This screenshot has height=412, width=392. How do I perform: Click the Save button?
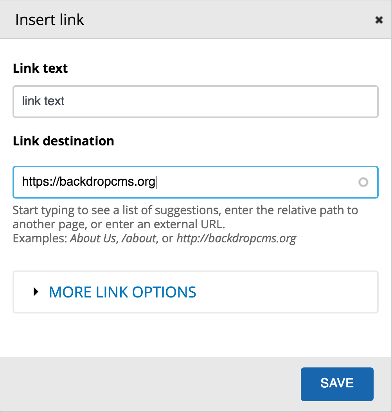pos(337,383)
